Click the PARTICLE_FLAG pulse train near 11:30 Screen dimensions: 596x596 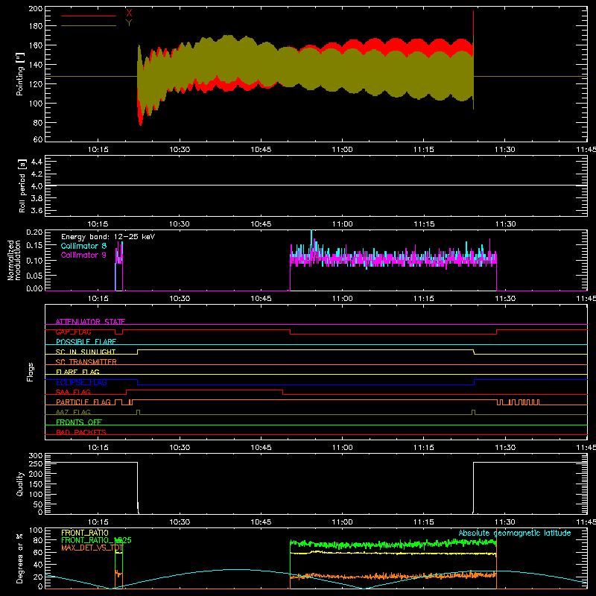click(x=518, y=402)
